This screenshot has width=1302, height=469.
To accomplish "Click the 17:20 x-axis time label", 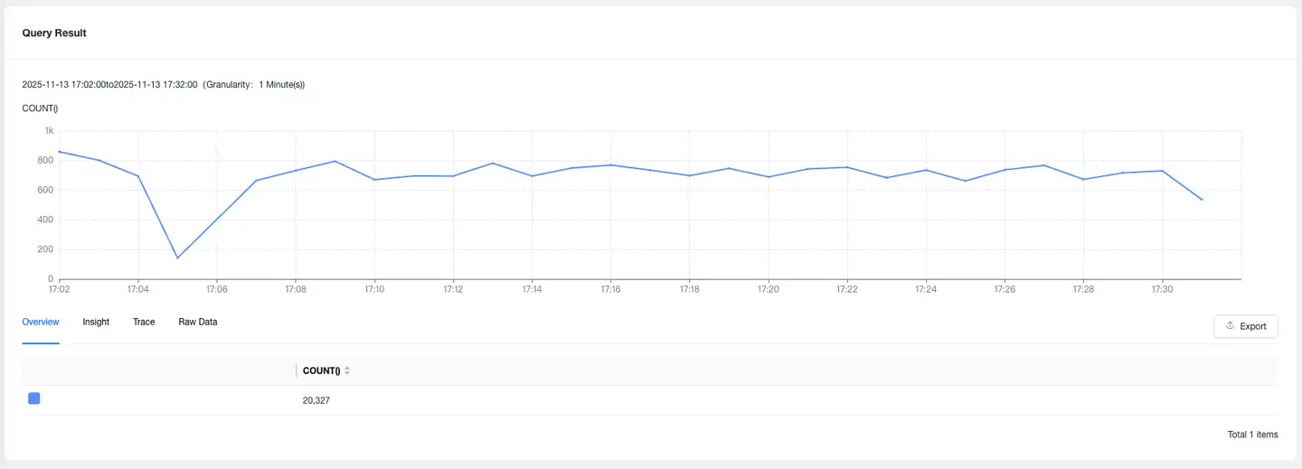I will [768, 290].
